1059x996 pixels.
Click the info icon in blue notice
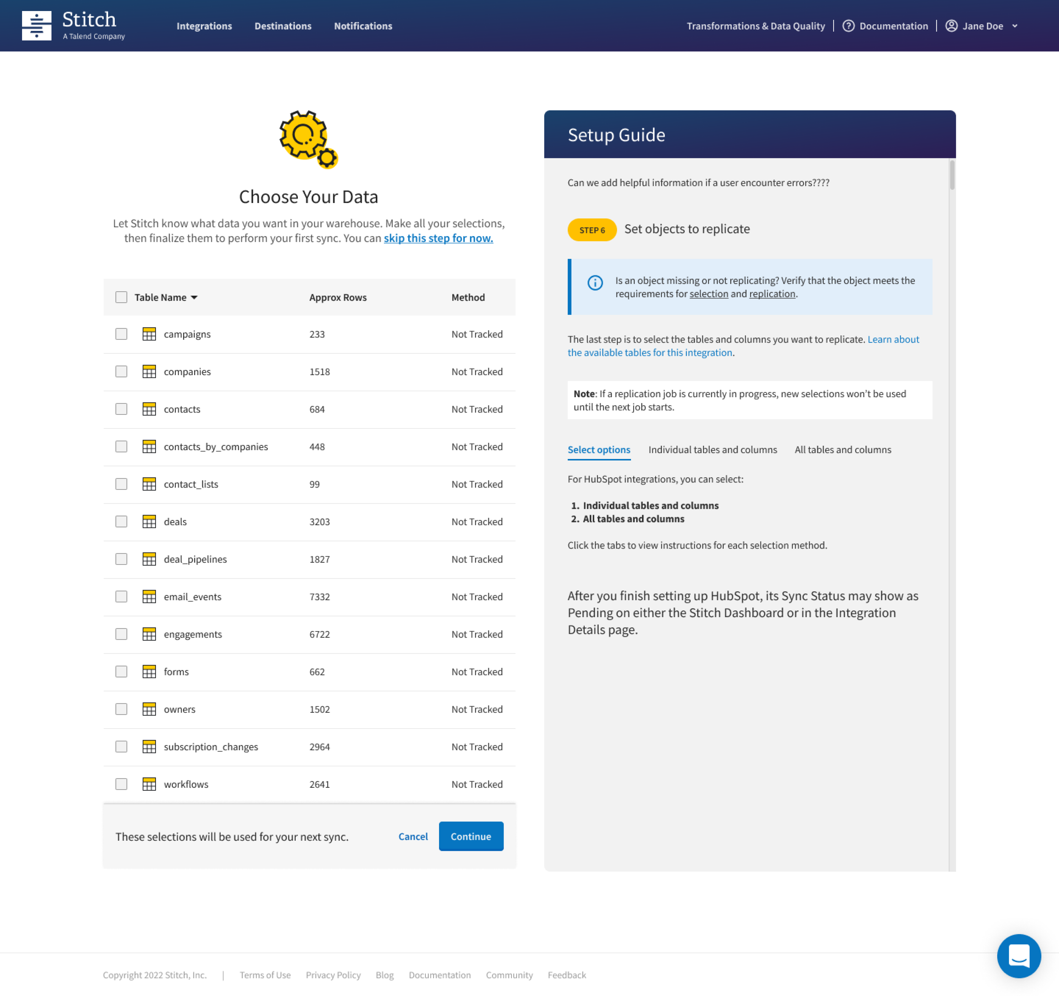595,283
